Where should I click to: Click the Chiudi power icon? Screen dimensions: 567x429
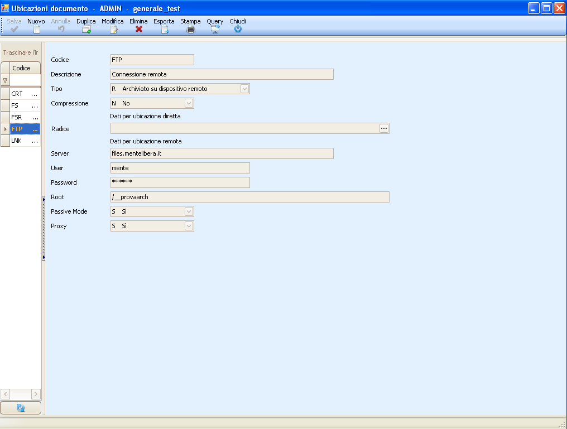(238, 29)
